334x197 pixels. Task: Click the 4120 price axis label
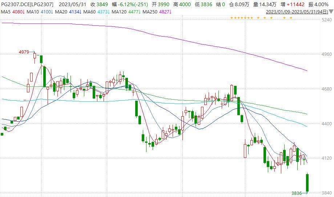coord(327,158)
